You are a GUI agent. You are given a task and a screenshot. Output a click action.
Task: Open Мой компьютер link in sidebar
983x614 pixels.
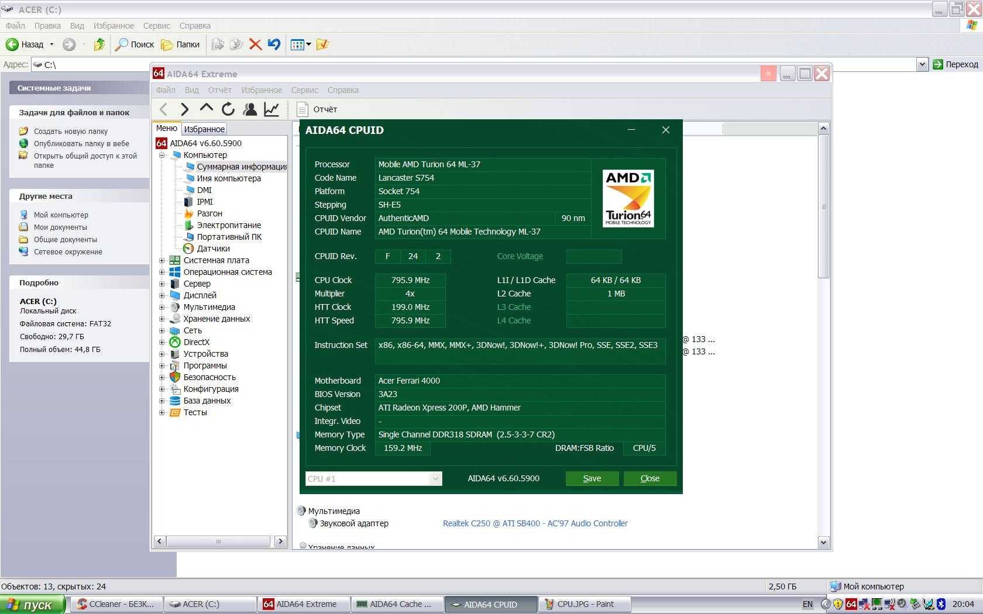point(61,215)
